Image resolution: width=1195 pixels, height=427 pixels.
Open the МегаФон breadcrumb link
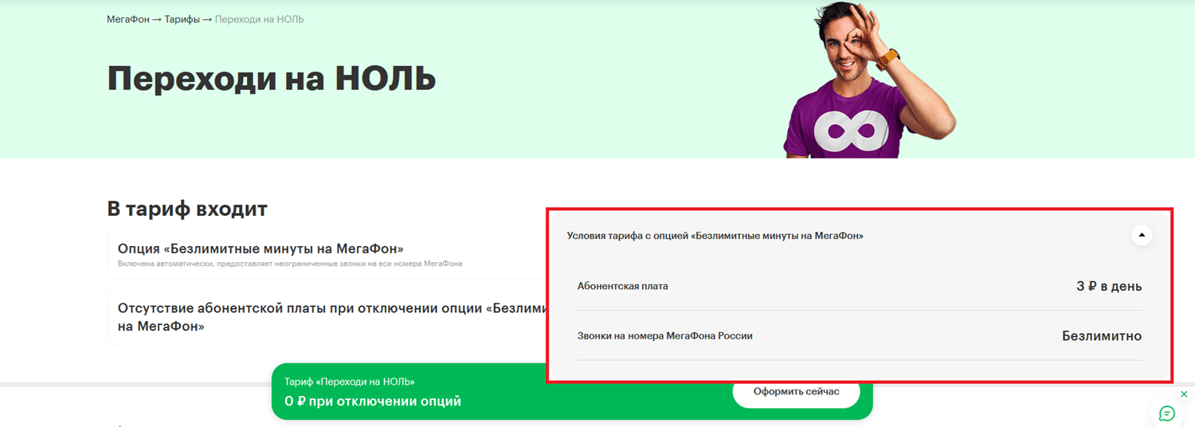click(x=128, y=19)
